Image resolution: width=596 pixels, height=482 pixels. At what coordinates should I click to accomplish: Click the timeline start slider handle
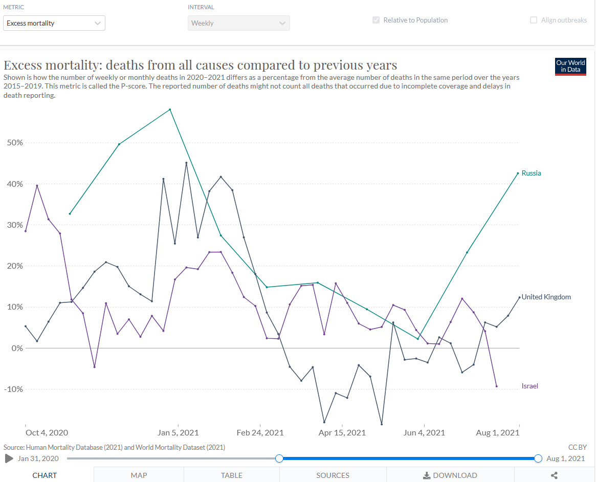pos(279,458)
